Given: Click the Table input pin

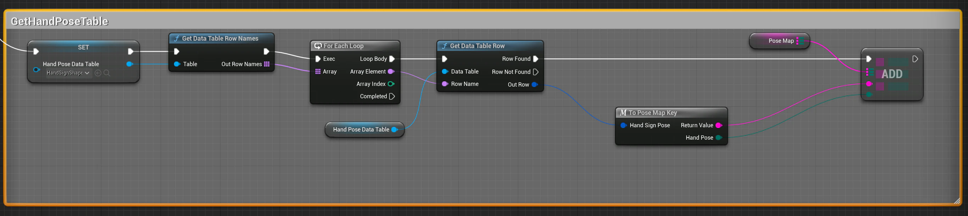Looking at the screenshot, I should [x=177, y=64].
